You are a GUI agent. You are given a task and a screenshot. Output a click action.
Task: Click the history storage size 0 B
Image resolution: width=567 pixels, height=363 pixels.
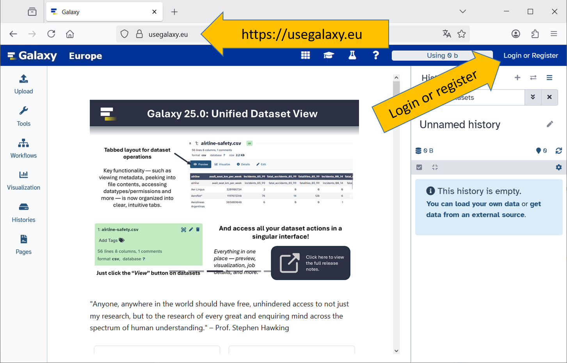[424, 151]
